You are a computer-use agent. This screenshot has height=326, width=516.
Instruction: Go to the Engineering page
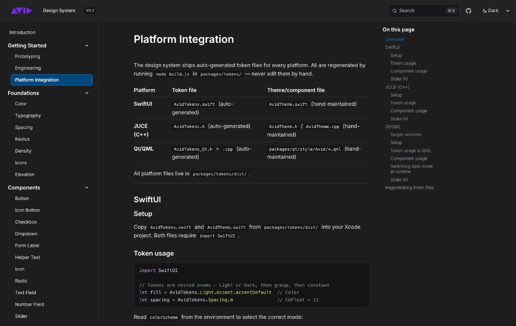(28, 68)
